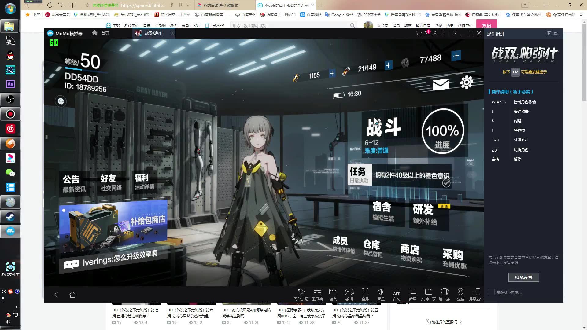Open 研发 research with 活动 tag

point(430,214)
